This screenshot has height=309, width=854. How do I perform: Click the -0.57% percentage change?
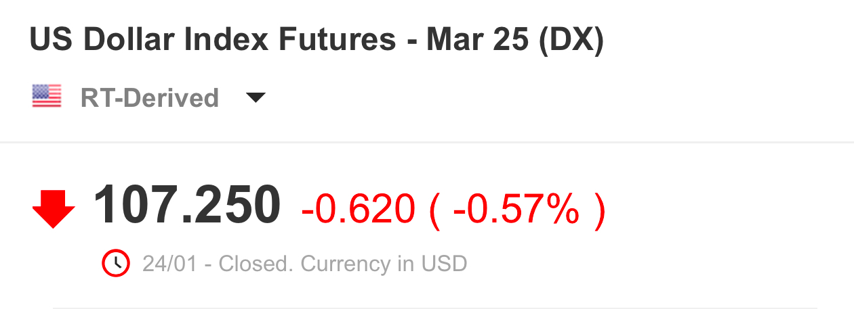pos(516,208)
